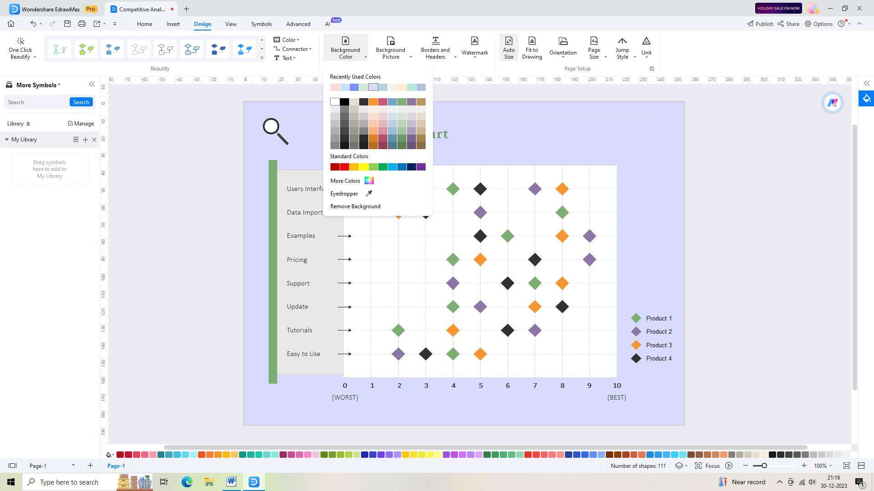Click Remove Background menu option
The image size is (874, 491).
(x=356, y=206)
